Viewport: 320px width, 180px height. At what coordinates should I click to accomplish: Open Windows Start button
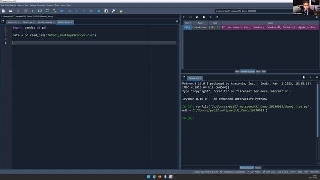[x=149, y=177]
